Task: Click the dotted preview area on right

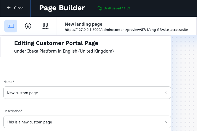Action: pos(184,84)
